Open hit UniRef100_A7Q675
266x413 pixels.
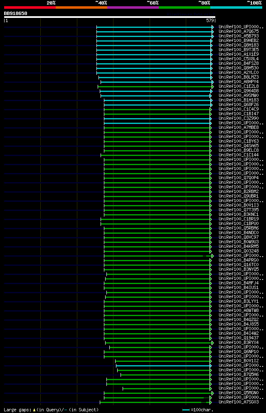[239, 32]
